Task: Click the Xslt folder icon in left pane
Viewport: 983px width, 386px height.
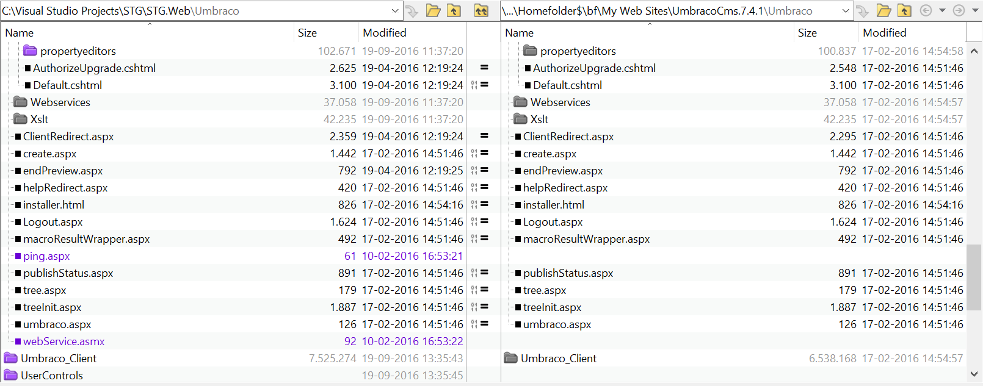Action: coord(20,119)
